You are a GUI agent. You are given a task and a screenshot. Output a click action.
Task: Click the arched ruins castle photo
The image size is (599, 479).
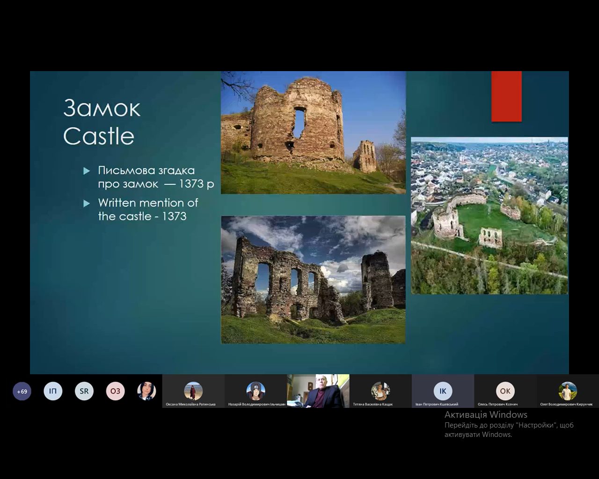point(313,279)
